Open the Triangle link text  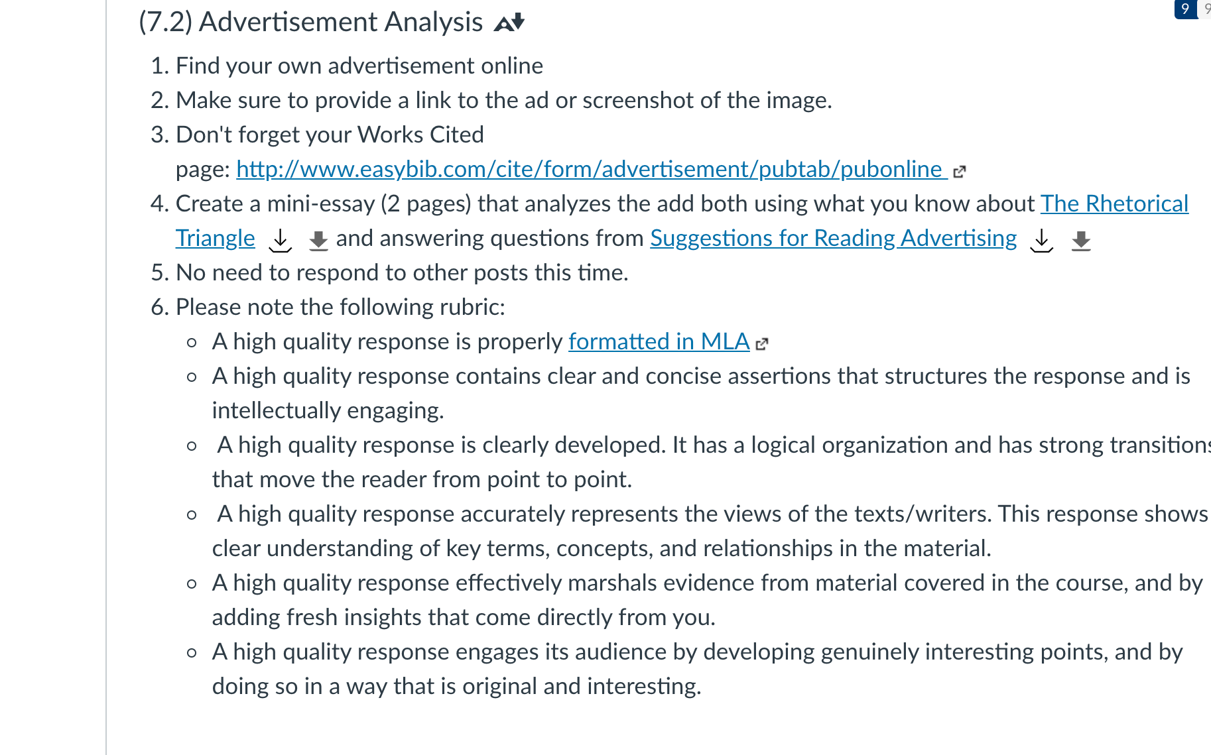(215, 238)
